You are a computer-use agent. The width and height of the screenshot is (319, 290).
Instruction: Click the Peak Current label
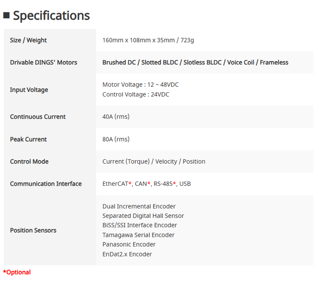(x=28, y=139)
